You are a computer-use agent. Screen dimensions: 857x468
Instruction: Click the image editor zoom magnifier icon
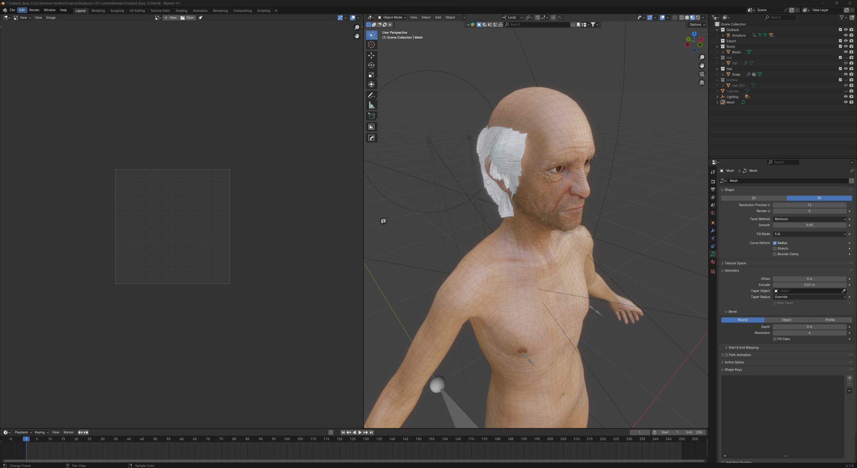point(357,27)
